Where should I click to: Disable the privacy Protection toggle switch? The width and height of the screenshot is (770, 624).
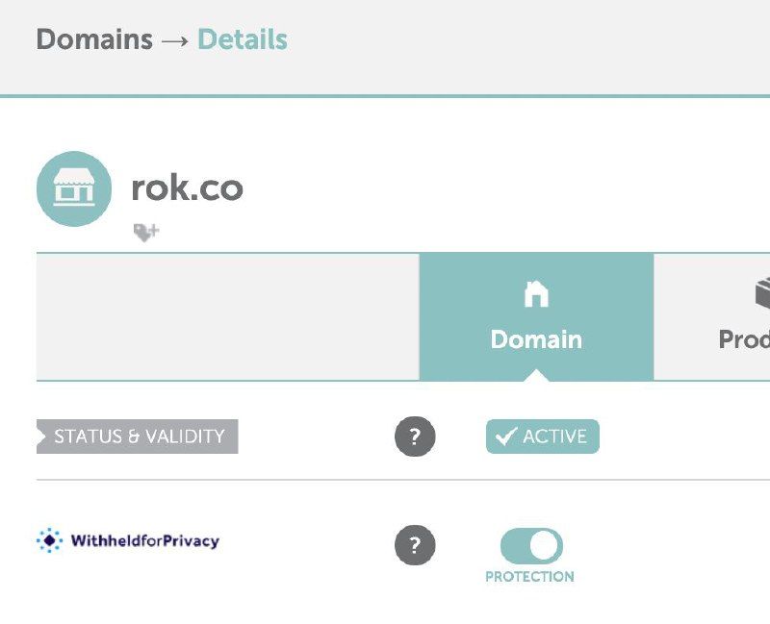click(x=531, y=545)
